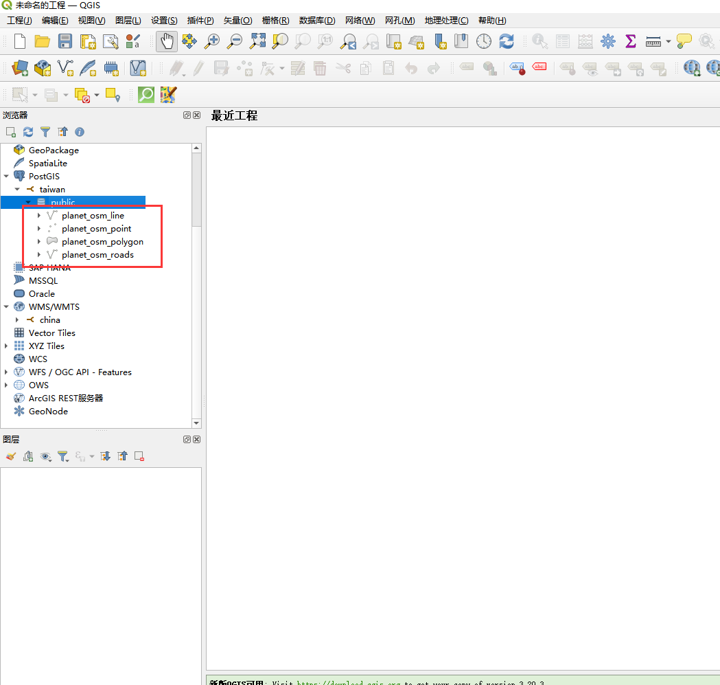Show the statistical summary panel
Viewport: 720px width, 685px height.
click(630, 41)
